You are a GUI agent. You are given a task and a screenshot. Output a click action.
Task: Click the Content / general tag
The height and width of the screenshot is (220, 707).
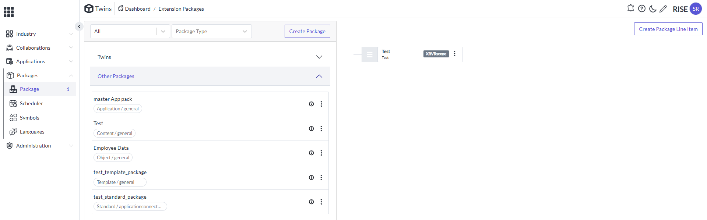pos(115,133)
